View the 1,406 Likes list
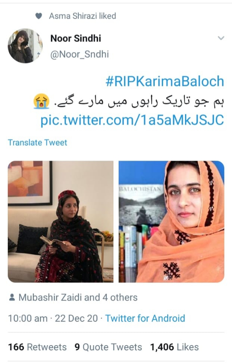 [175, 347]
